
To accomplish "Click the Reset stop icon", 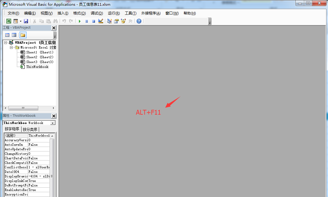I will [93, 21].
